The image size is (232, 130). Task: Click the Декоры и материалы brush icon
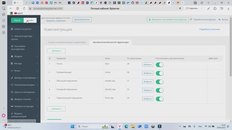coord(12,78)
